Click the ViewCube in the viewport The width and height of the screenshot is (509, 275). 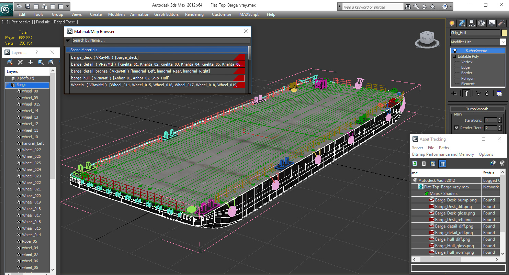click(427, 39)
